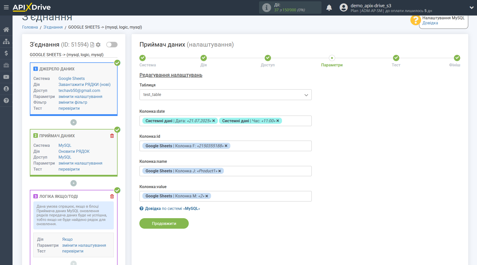
Task: Toggle the connection enable switch
Action: pos(112,45)
